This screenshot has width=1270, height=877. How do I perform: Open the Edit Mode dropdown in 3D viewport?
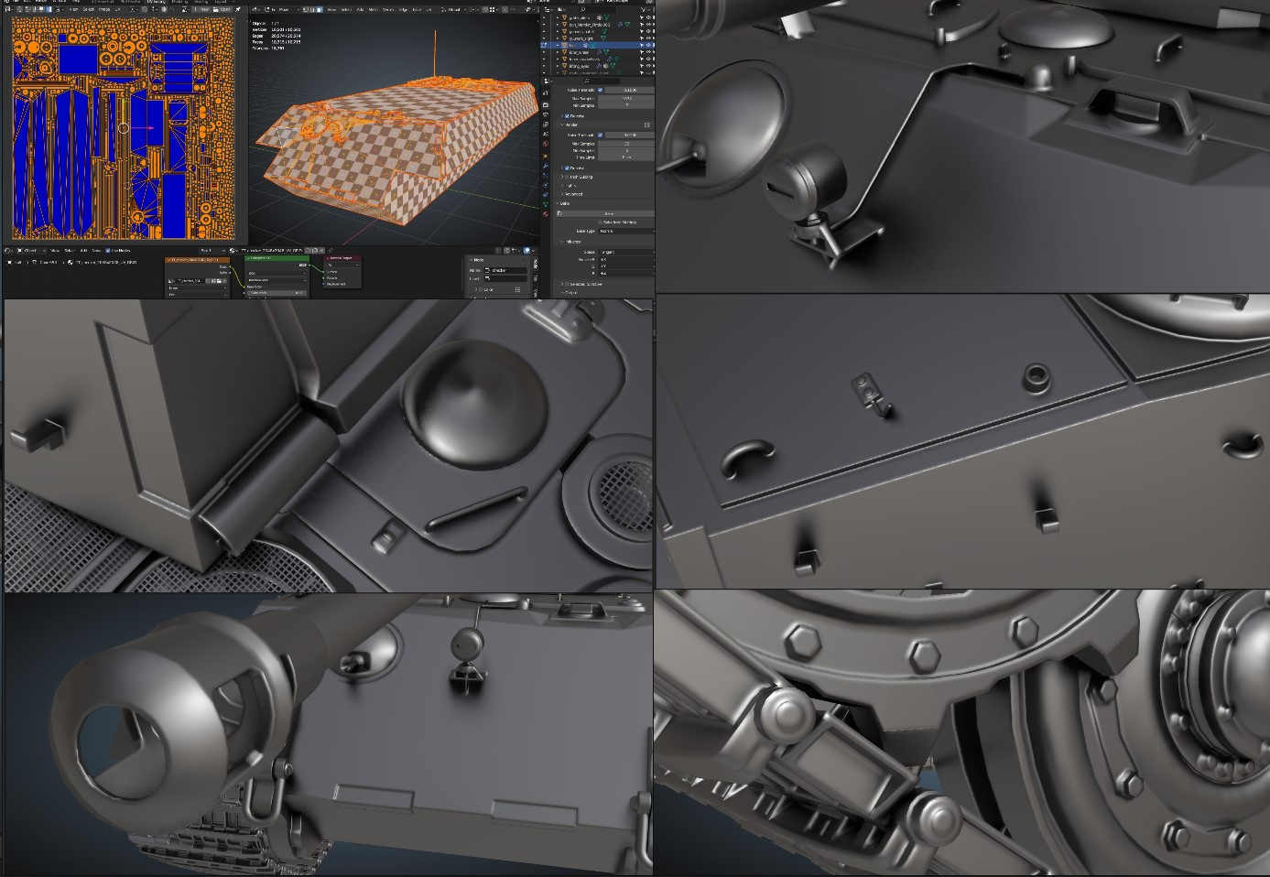281,9
